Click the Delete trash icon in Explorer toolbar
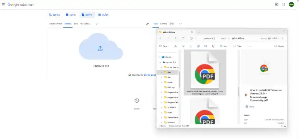The image size is (299, 139). click(x=213, y=46)
